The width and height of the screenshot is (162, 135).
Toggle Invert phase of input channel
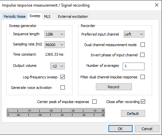[142, 55]
